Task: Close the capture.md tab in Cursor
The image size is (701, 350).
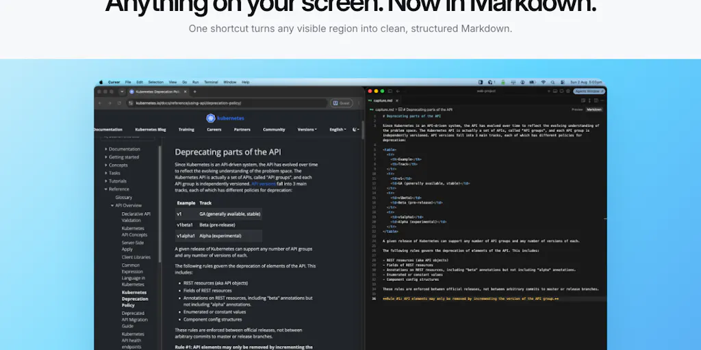Action: (396, 101)
